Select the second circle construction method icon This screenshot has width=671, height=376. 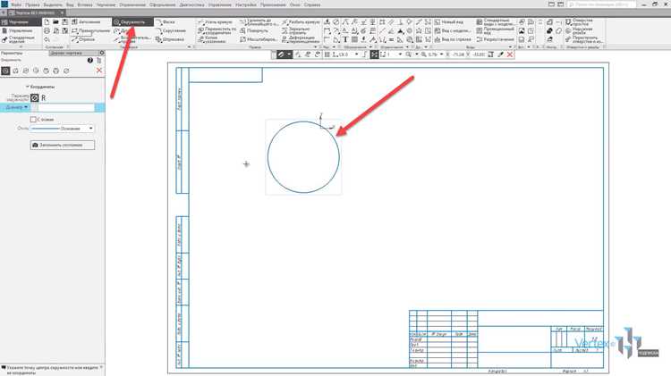coord(16,71)
